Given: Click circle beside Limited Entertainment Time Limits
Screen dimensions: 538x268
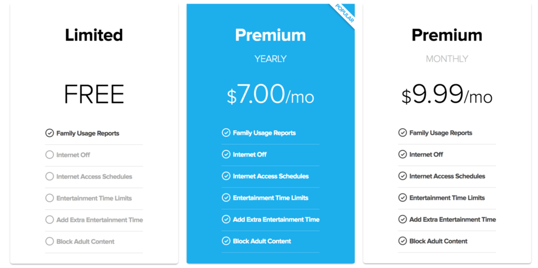Looking at the screenshot, I should (x=49, y=198).
